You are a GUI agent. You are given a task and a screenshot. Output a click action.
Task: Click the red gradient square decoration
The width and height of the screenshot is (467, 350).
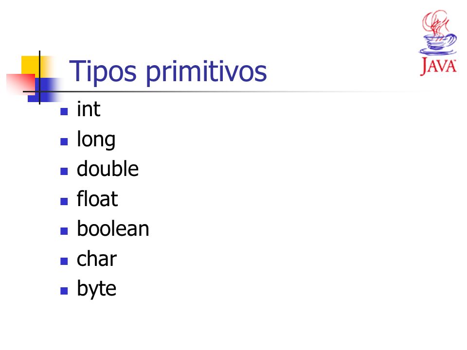[x=20, y=84]
